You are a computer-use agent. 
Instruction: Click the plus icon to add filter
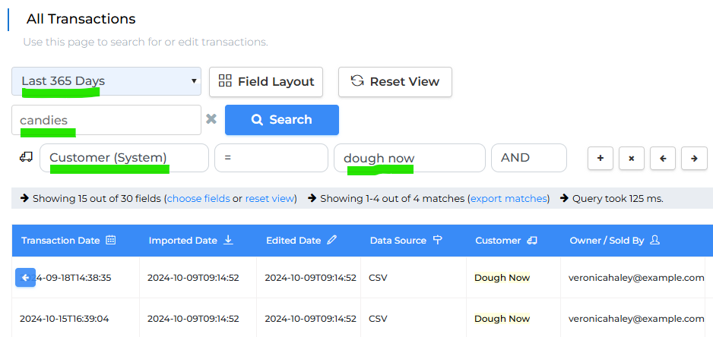tap(601, 158)
